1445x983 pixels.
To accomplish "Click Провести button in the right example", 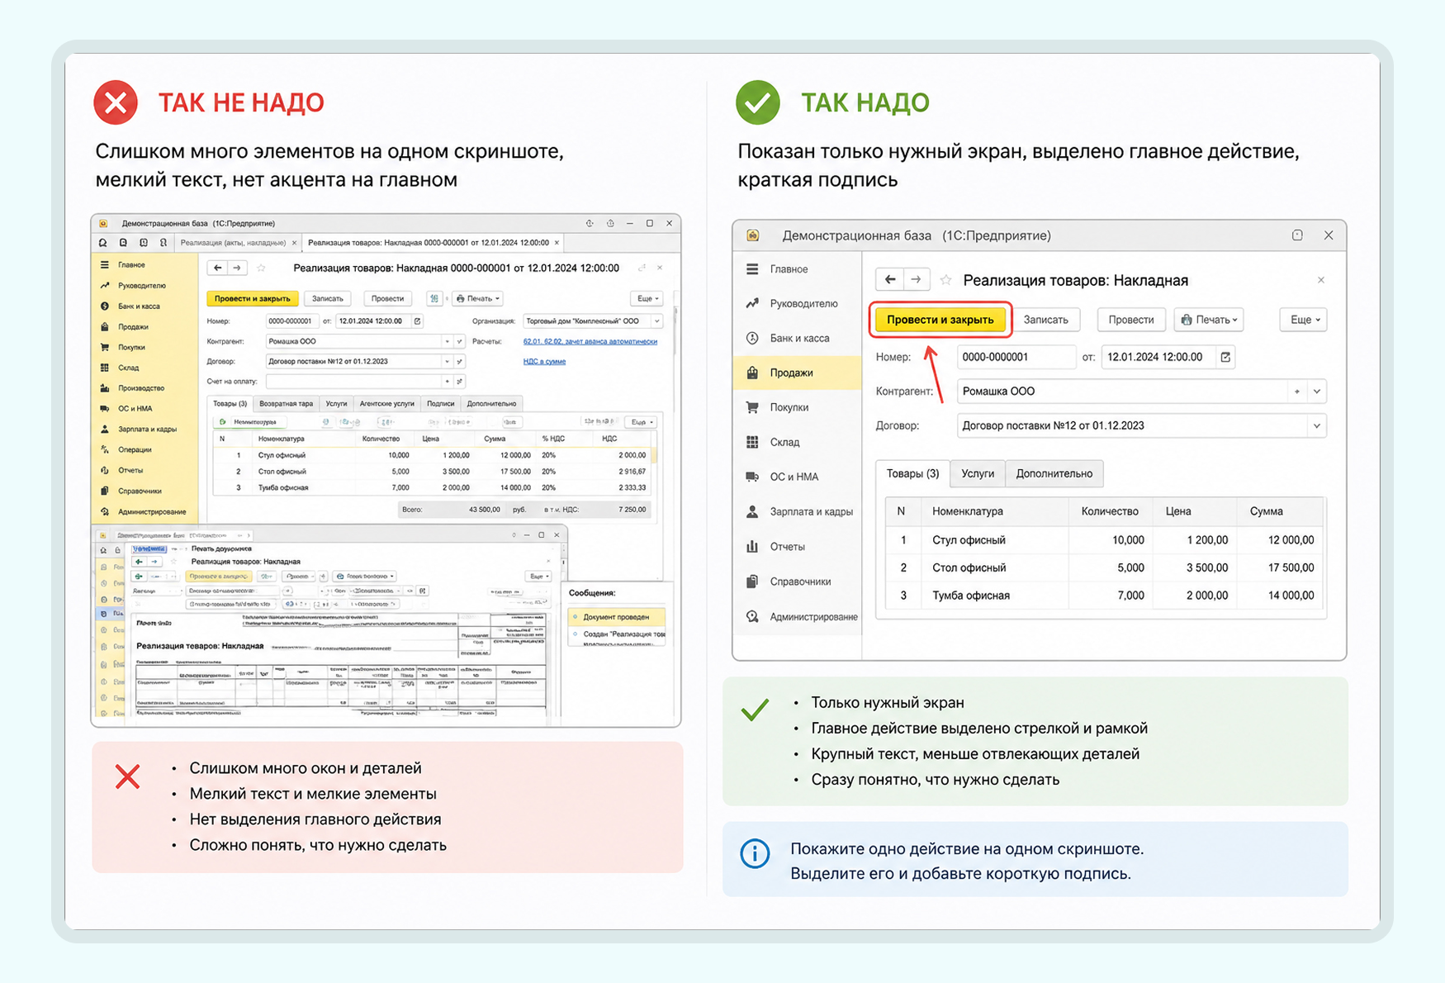I will click(1130, 320).
